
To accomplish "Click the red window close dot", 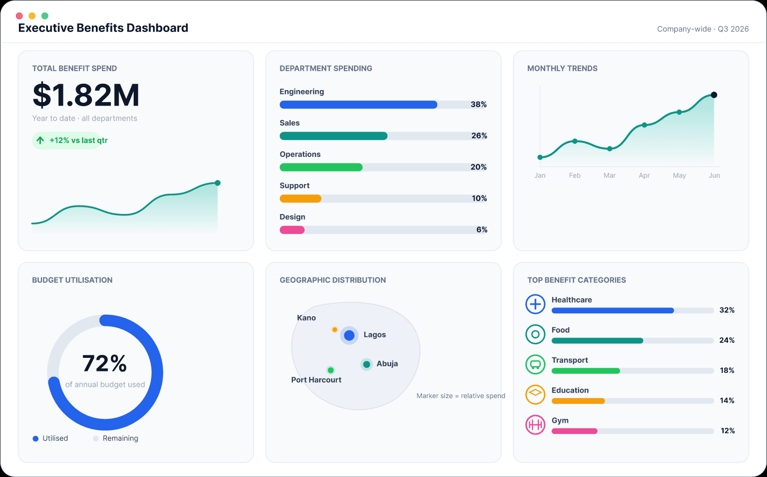I will [x=19, y=16].
